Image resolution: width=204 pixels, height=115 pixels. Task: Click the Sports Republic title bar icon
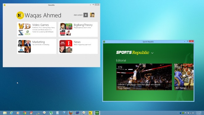pos(104,42)
